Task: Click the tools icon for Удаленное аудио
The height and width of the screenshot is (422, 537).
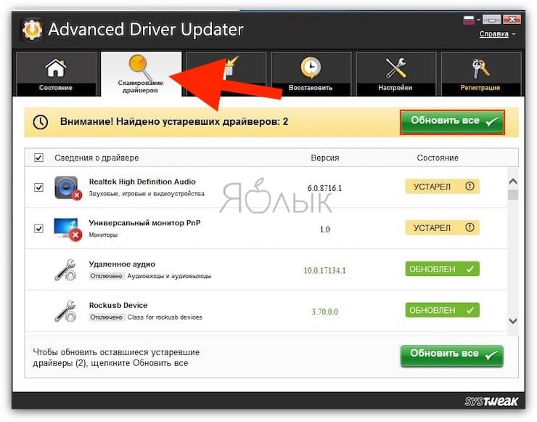Action: pyautogui.click(x=66, y=270)
